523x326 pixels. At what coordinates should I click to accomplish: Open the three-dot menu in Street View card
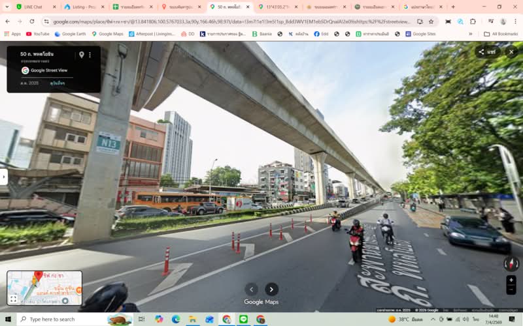point(90,55)
